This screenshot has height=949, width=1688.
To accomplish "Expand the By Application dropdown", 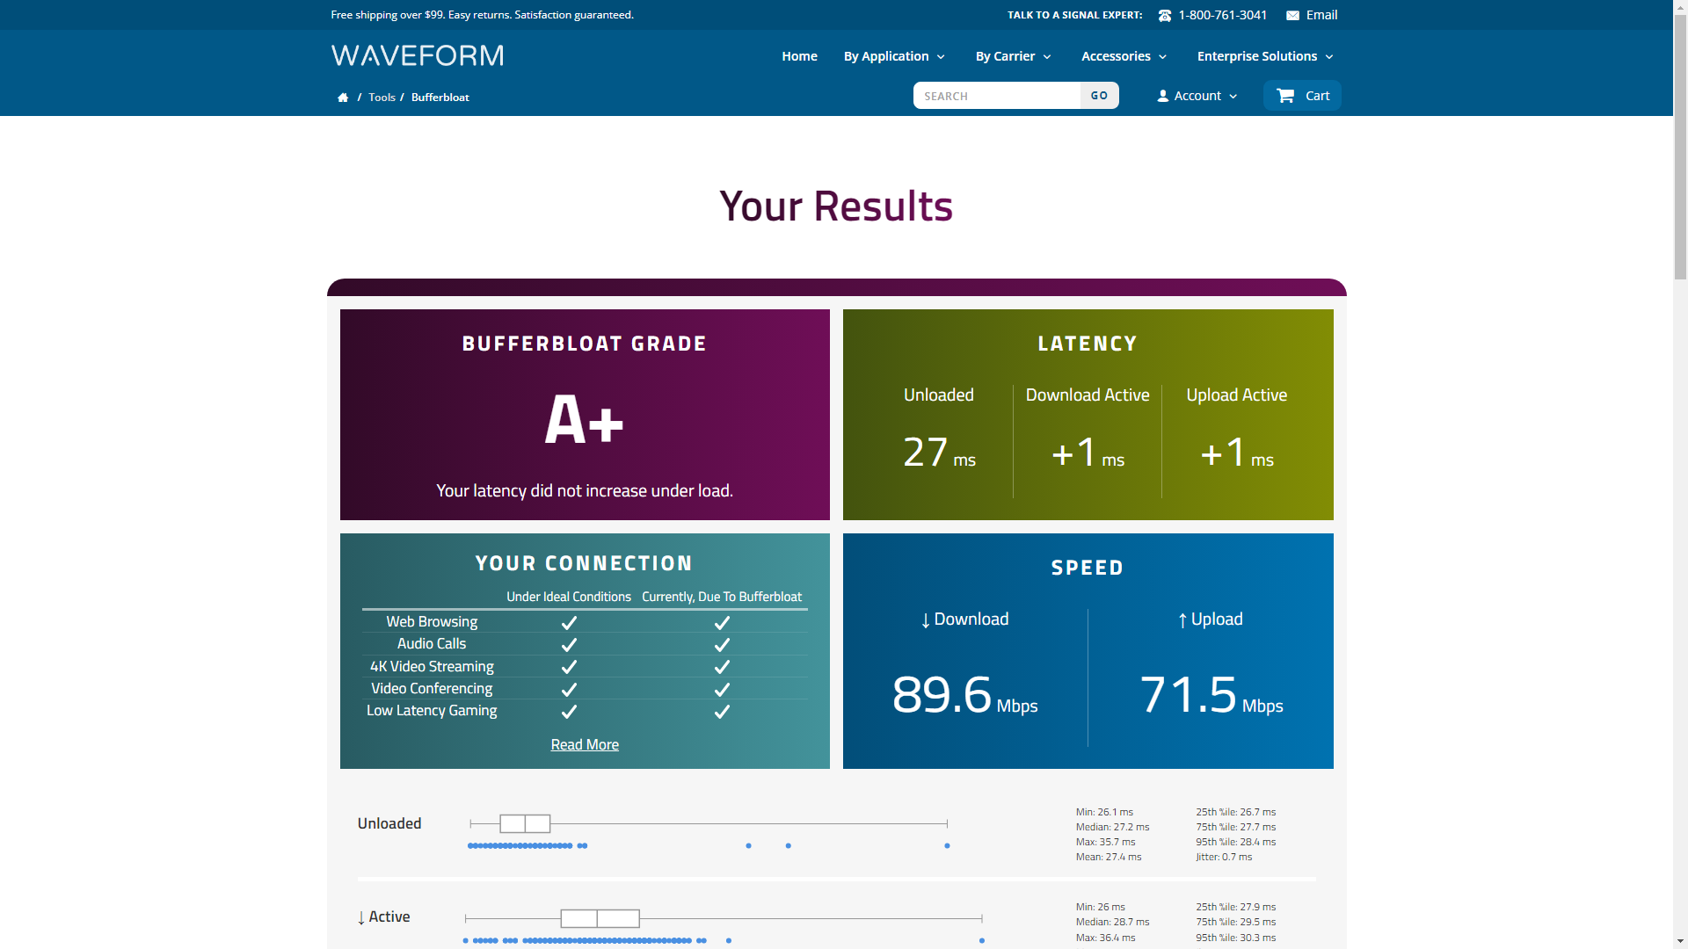I will [x=894, y=56].
